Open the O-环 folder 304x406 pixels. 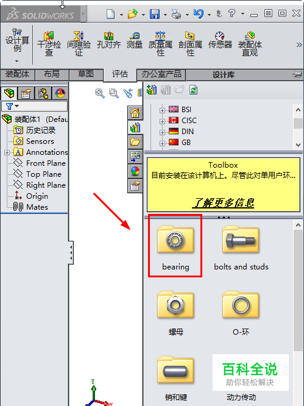[x=241, y=313]
